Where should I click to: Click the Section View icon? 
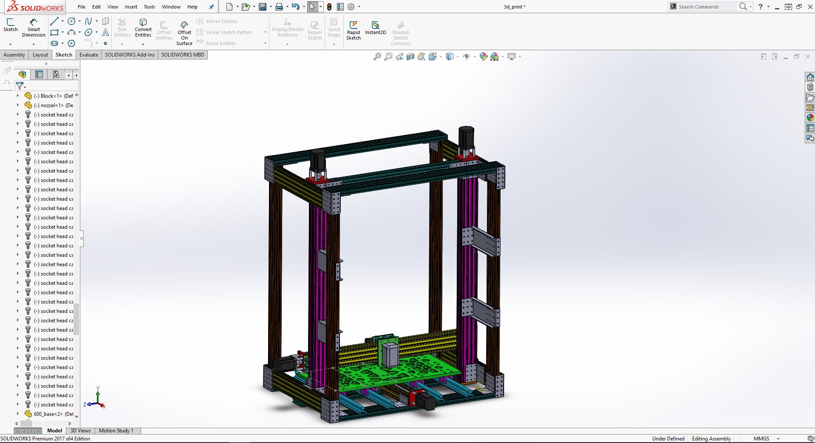[410, 57]
